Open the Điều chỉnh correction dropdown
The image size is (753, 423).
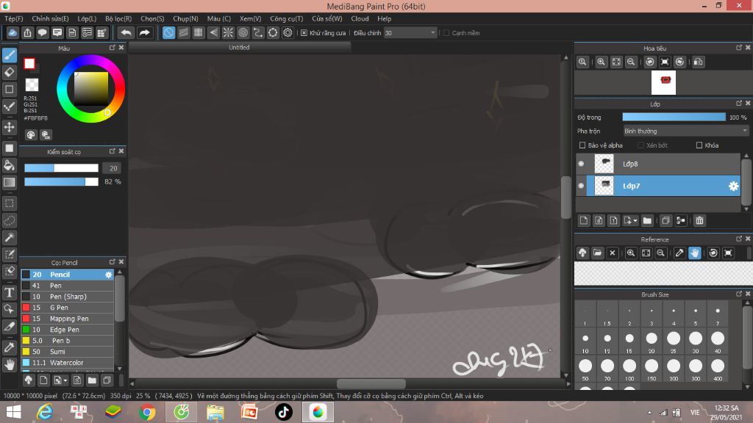pos(410,32)
